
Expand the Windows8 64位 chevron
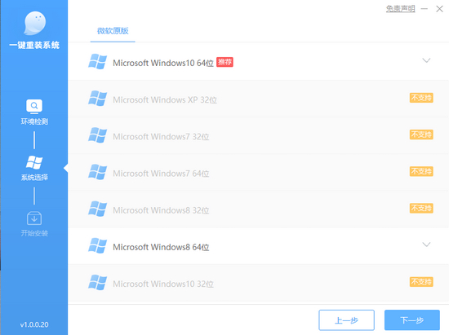pyautogui.click(x=426, y=245)
